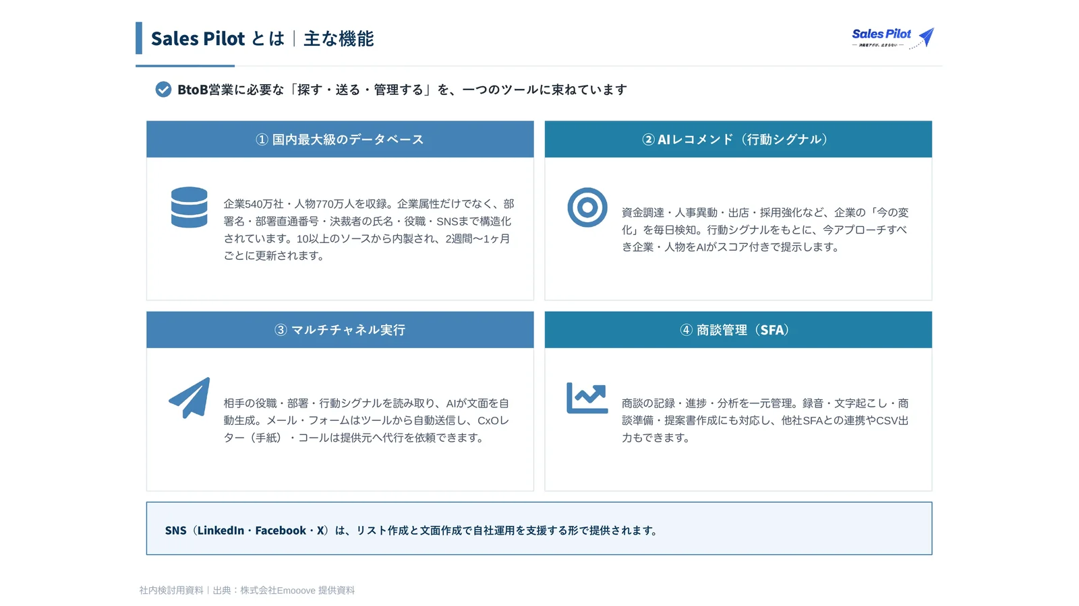Click the slide title 'Sales Pilot とは｜主な機能'
The height and width of the screenshot is (606, 1079).
pyautogui.click(x=262, y=38)
